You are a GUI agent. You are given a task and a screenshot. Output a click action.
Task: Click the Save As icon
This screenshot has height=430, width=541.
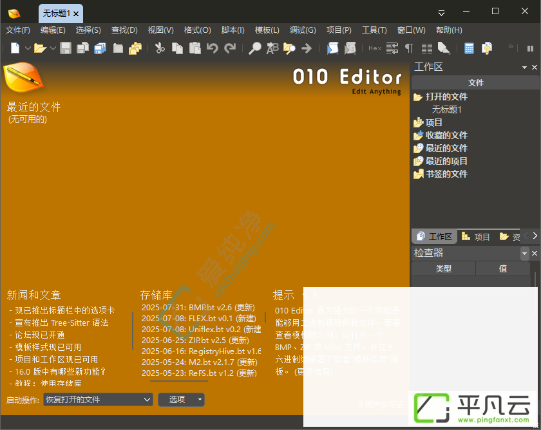pos(82,48)
